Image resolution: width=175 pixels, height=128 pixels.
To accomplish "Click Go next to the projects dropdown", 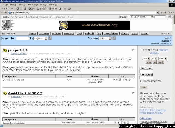I will click(x=50, y=38).
